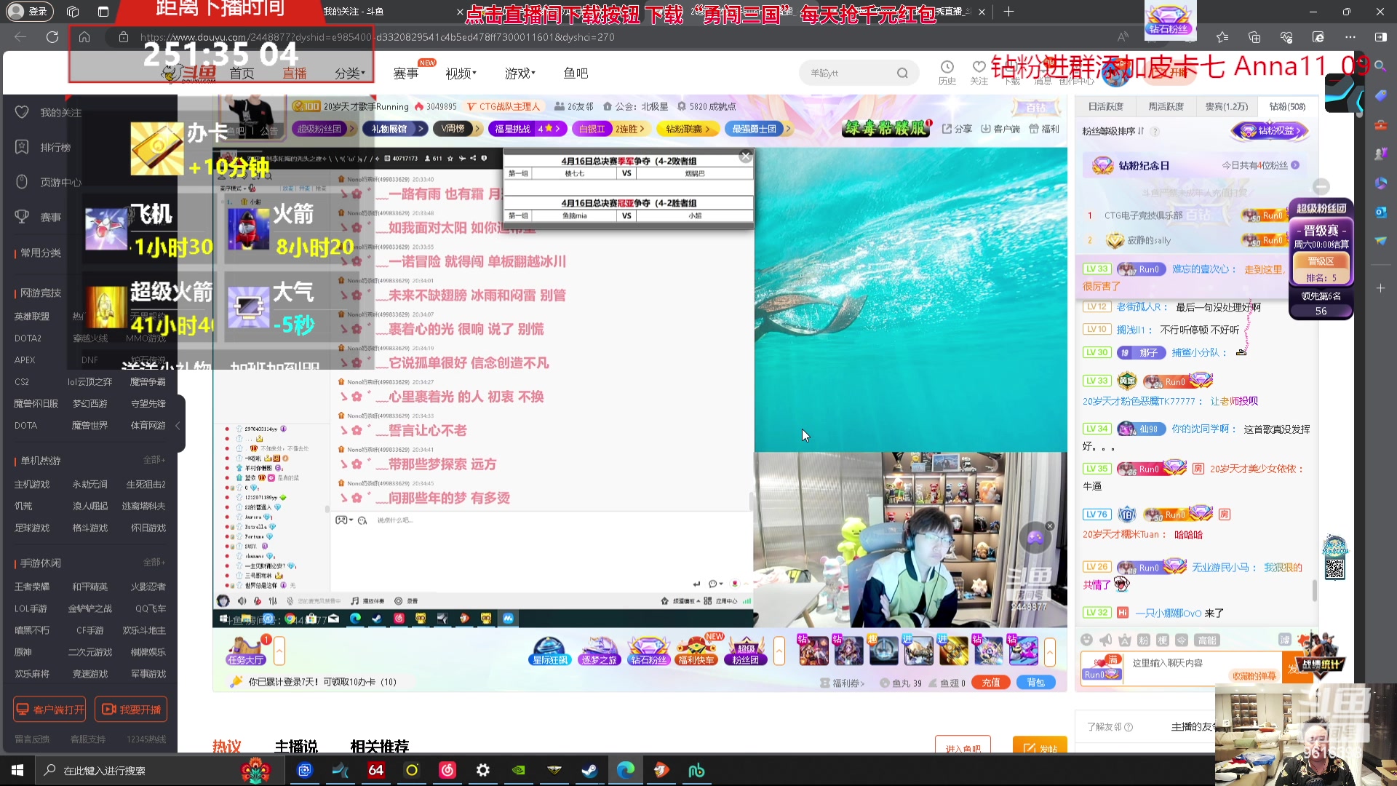Image resolution: width=1397 pixels, height=786 pixels.
Task: Toggle the 粉 fan badge chat option
Action: pos(1143,640)
